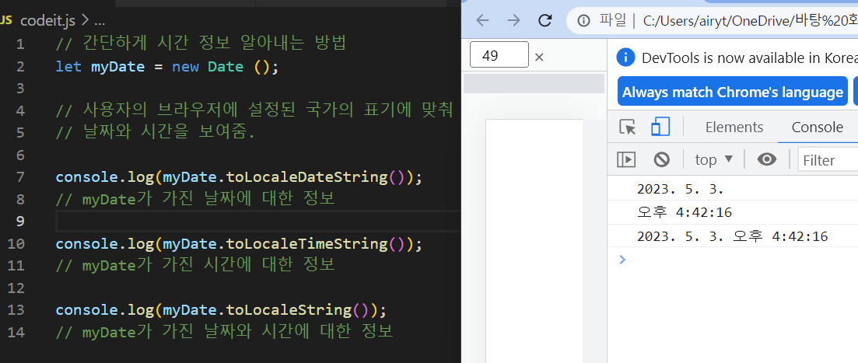Focus the console Filter field

(828, 160)
